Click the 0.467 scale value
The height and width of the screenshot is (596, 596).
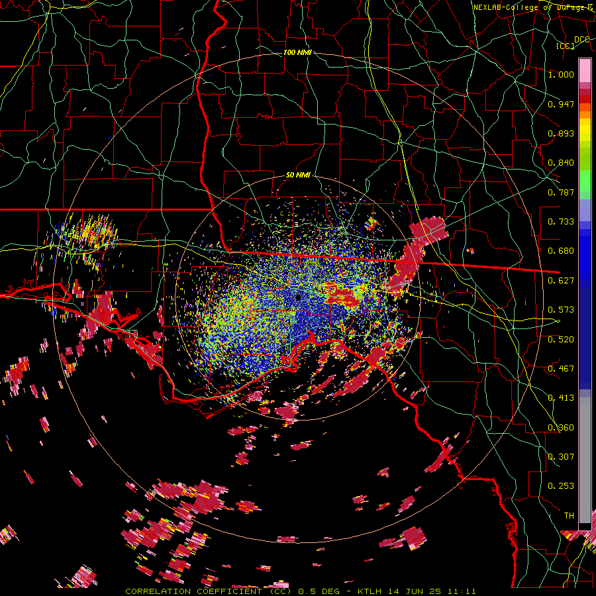click(x=561, y=369)
